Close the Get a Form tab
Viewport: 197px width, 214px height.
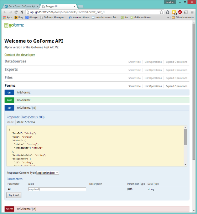pyautogui.click(x=37, y=6)
